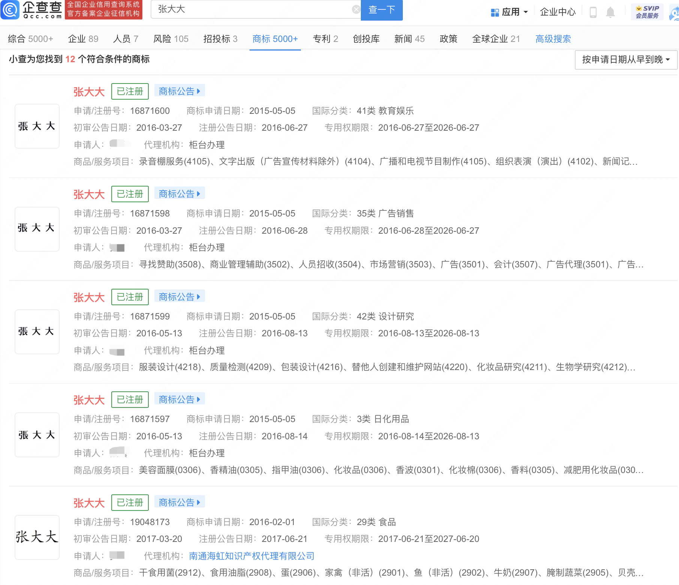The height and width of the screenshot is (585, 679).
Task: Open the 按申请日期从早到晚 sort dropdown
Action: click(625, 60)
